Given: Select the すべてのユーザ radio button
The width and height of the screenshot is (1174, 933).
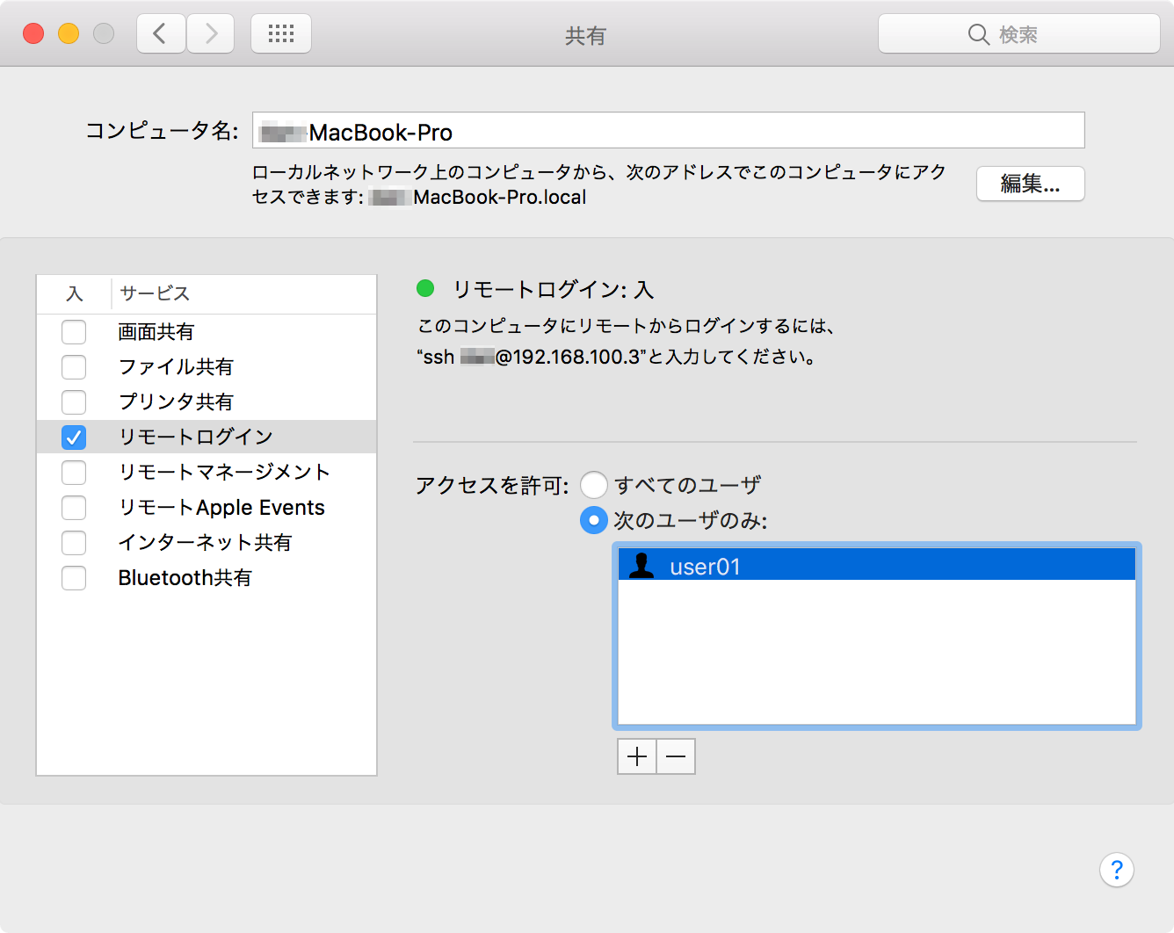Looking at the screenshot, I should [x=594, y=484].
